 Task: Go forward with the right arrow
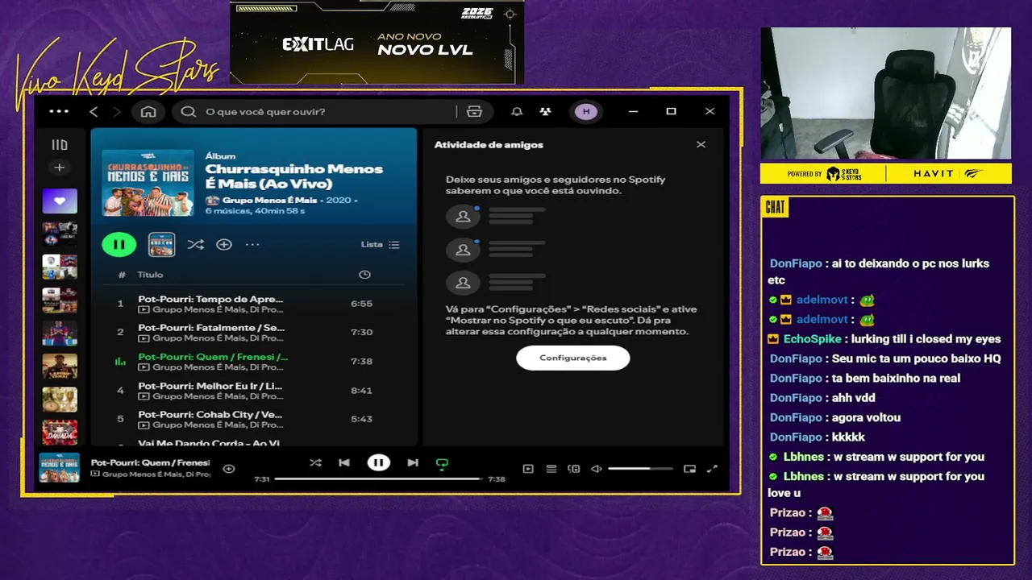(118, 111)
